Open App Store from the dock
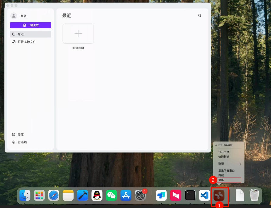271x208 pixels. point(126,195)
